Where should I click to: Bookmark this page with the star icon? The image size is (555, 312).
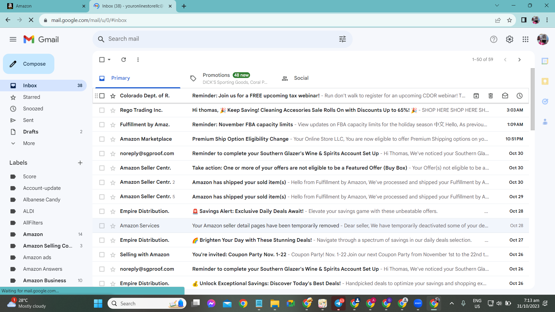pos(509,20)
